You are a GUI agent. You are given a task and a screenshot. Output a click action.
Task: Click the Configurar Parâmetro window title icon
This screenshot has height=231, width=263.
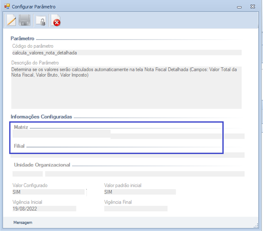click(7, 7)
